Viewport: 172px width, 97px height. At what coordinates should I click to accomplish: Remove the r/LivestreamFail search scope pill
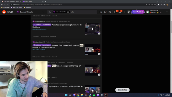pyautogui.click(x=68, y=12)
